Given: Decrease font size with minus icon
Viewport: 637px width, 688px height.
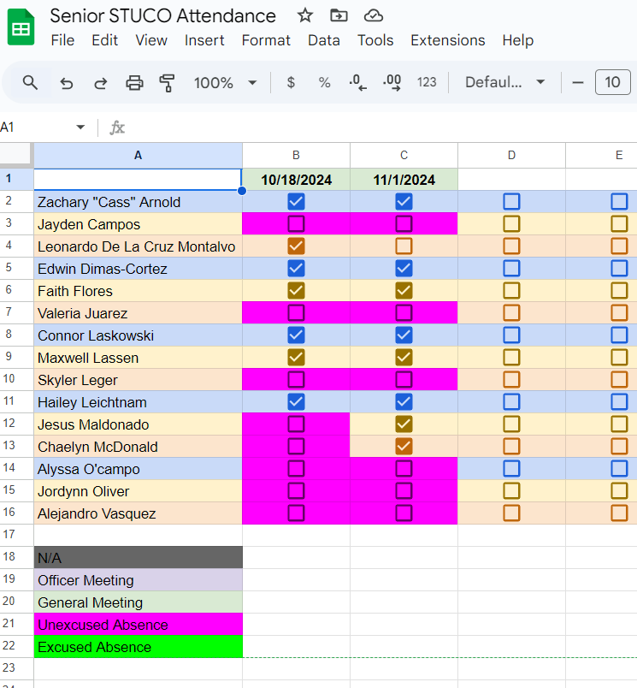Looking at the screenshot, I should click(578, 82).
